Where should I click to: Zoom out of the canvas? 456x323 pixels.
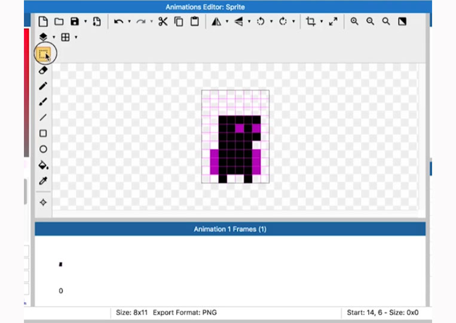(x=370, y=21)
